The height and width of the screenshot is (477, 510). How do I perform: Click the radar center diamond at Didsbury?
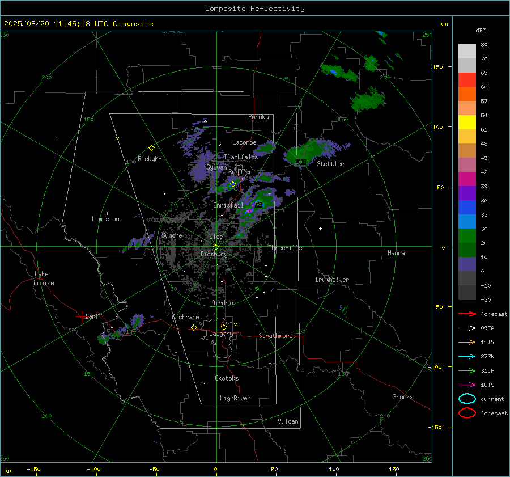tap(216, 247)
